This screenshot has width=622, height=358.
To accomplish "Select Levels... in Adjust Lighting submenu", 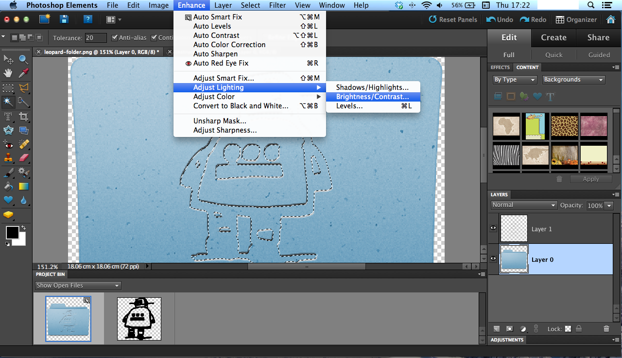I will 373,106.
